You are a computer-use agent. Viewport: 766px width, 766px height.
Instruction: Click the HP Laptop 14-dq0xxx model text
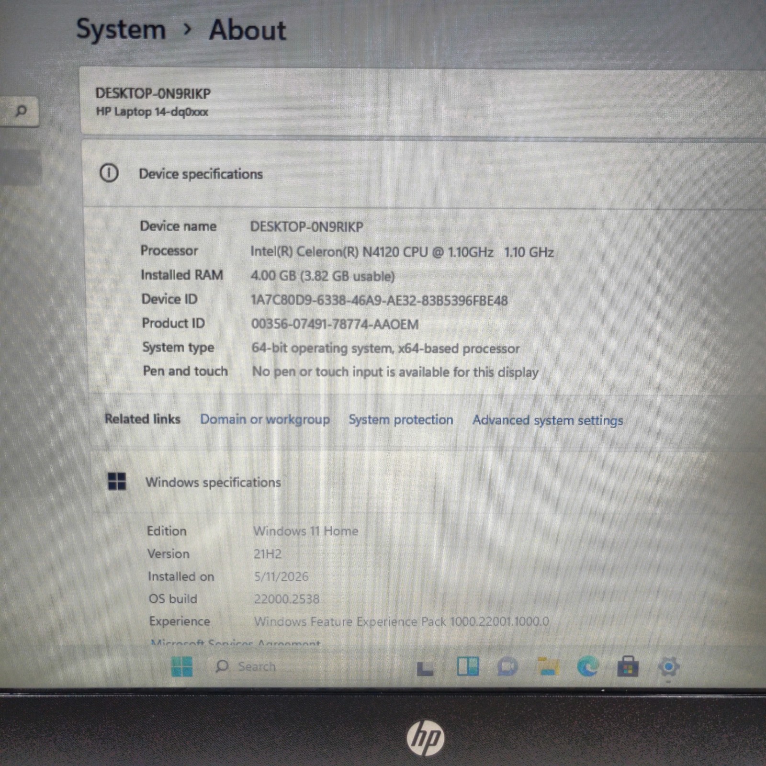click(x=152, y=112)
